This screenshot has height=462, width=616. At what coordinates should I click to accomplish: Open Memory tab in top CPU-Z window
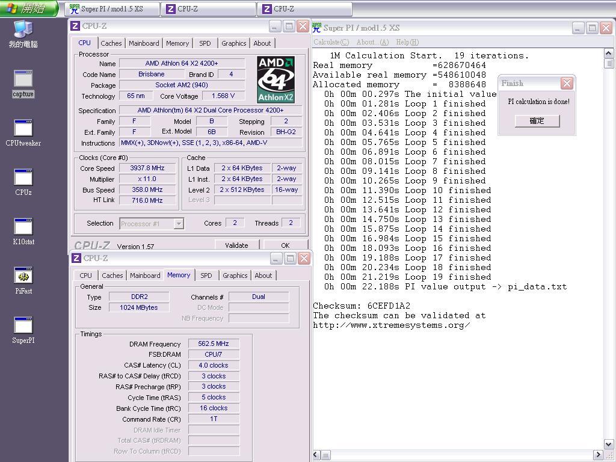pyautogui.click(x=177, y=43)
